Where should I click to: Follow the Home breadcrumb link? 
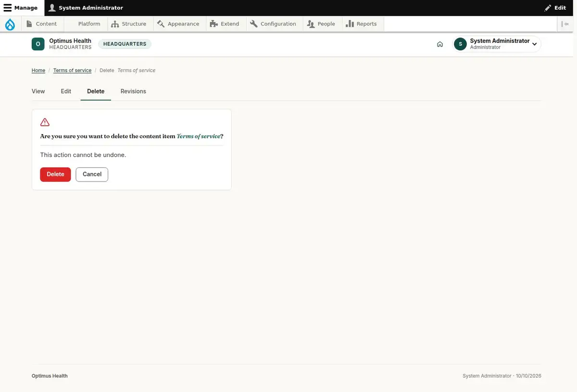click(x=38, y=70)
